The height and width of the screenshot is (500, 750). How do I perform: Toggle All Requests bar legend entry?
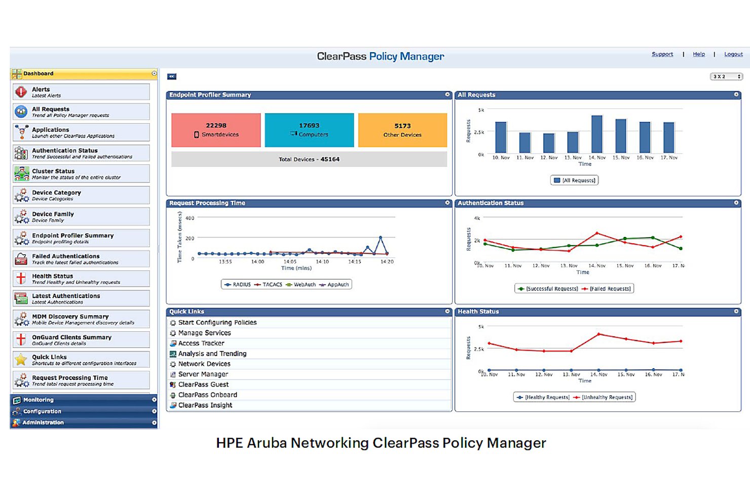(575, 180)
